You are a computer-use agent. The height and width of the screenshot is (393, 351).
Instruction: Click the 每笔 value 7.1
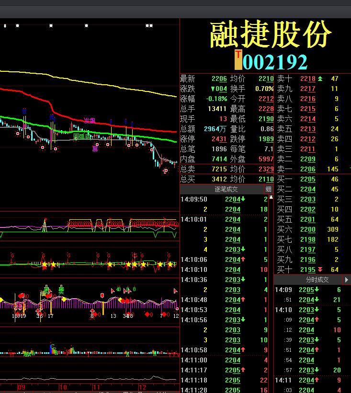click(269, 149)
